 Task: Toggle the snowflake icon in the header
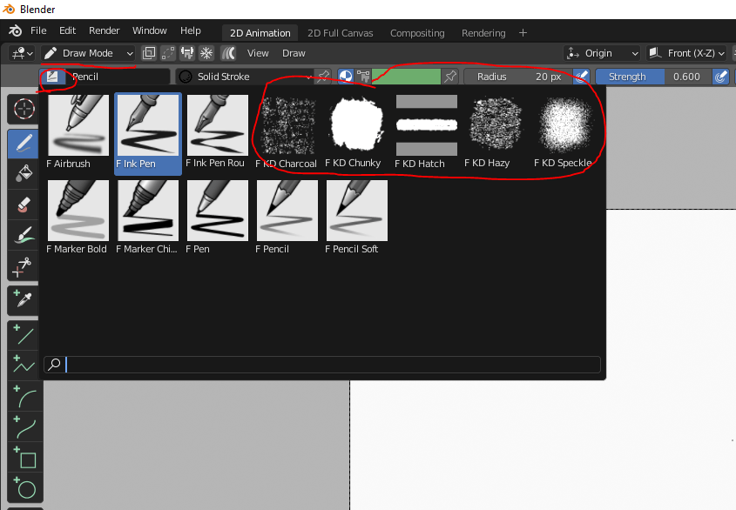click(x=206, y=53)
